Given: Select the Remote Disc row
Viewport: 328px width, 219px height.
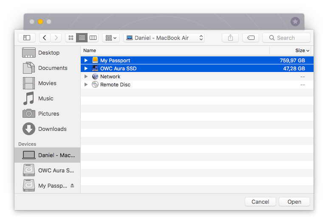Looking at the screenshot, I should click(197, 85).
